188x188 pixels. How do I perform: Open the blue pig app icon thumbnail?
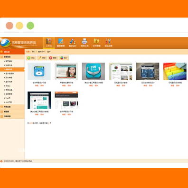[x=39, y=71]
